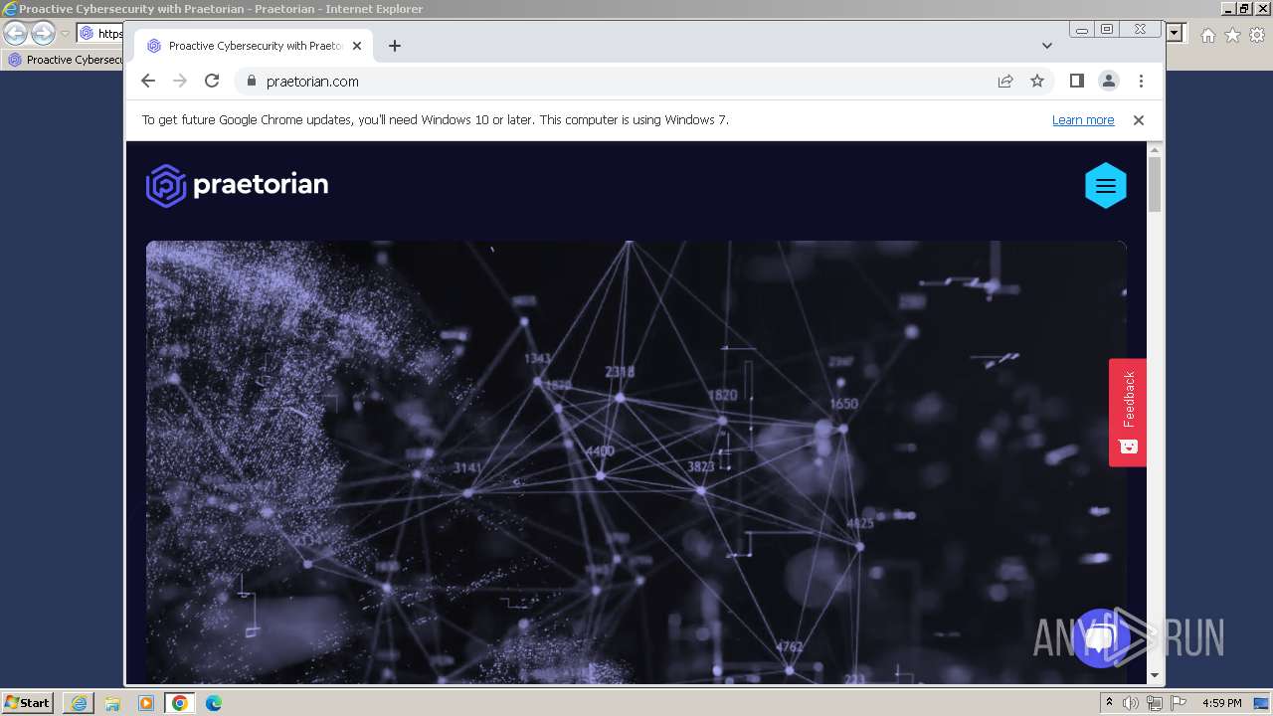Click the page scrollbar down arrow
The image size is (1273, 716).
(1155, 675)
